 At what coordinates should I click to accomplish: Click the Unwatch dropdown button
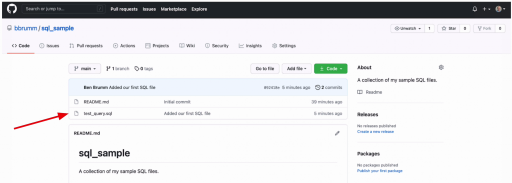pos(407,28)
